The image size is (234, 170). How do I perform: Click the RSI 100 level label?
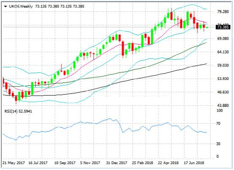(220, 111)
